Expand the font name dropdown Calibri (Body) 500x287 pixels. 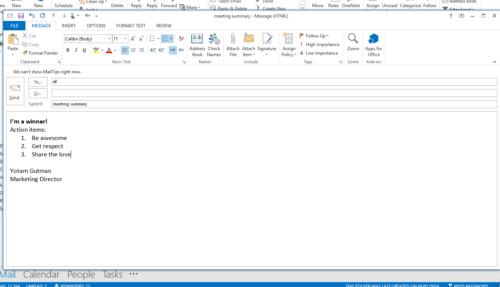coord(109,39)
